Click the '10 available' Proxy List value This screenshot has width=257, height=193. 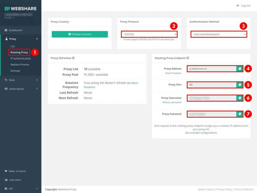click(x=92, y=69)
